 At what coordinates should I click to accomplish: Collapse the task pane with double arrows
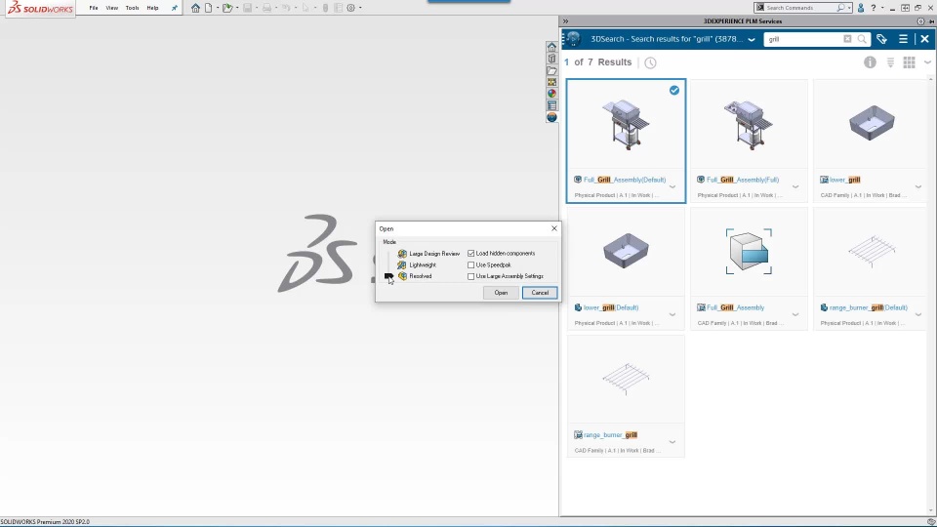pos(565,20)
